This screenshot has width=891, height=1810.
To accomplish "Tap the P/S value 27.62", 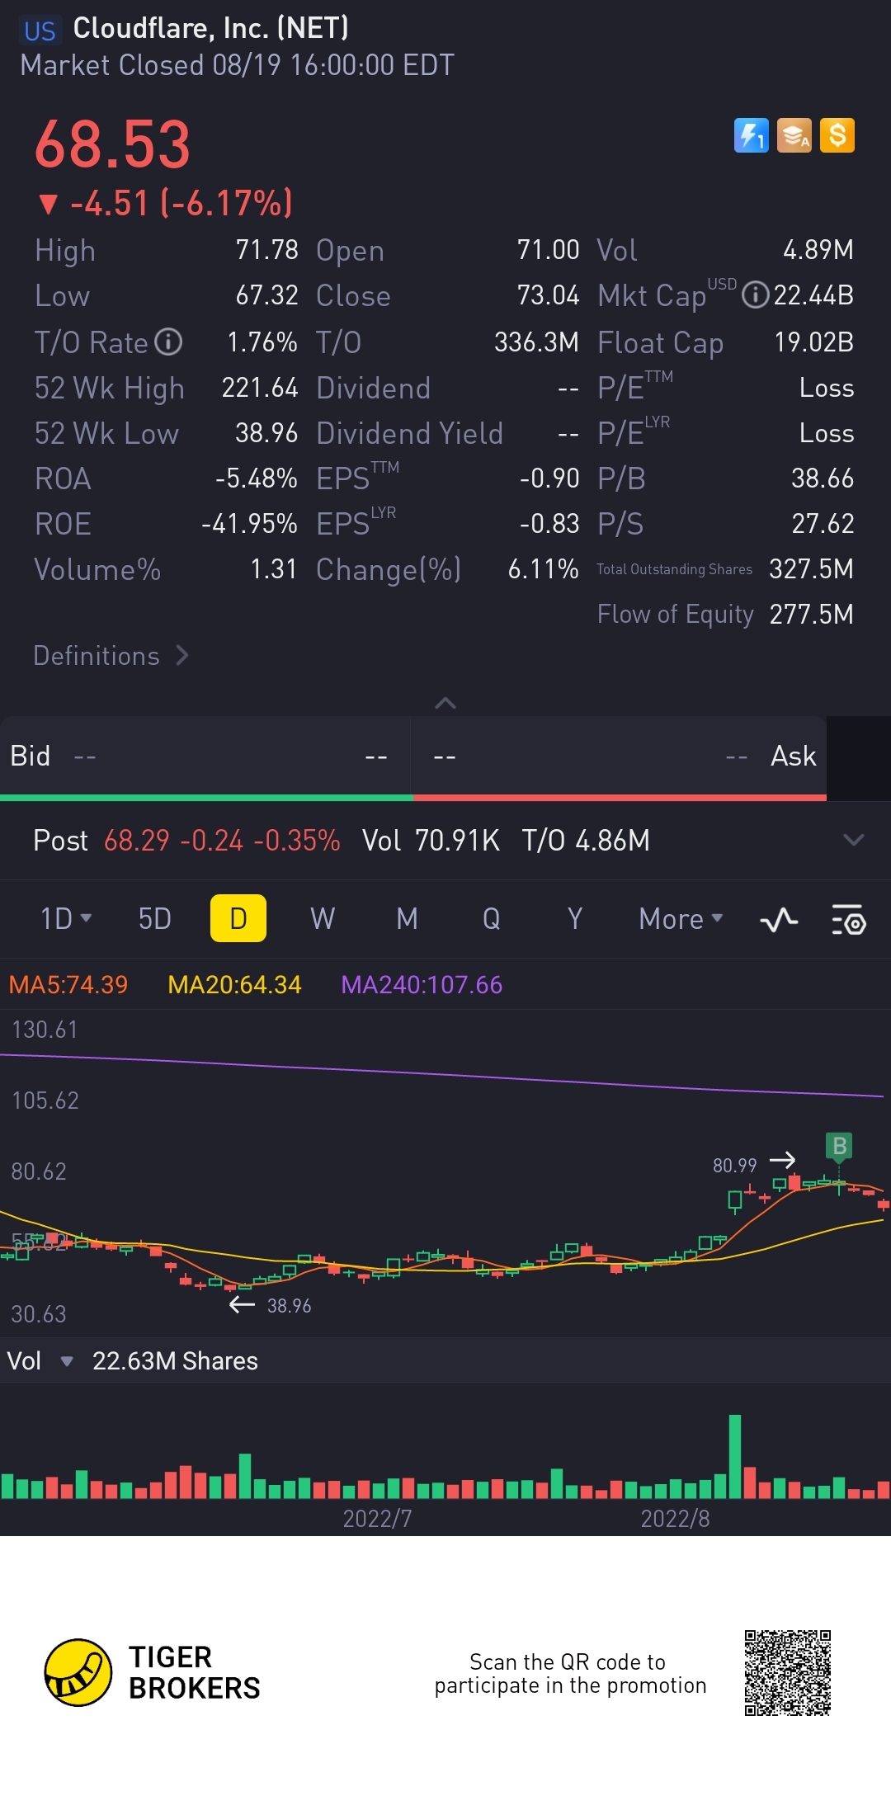I will tap(822, 523).
